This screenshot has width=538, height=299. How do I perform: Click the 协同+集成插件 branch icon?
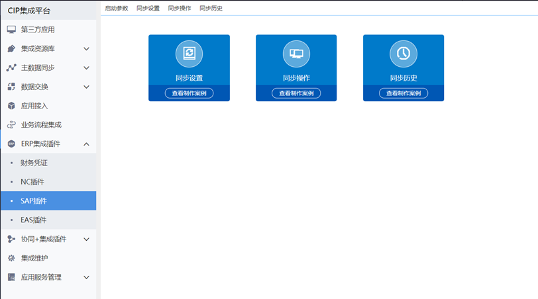(x=11, y=239)
